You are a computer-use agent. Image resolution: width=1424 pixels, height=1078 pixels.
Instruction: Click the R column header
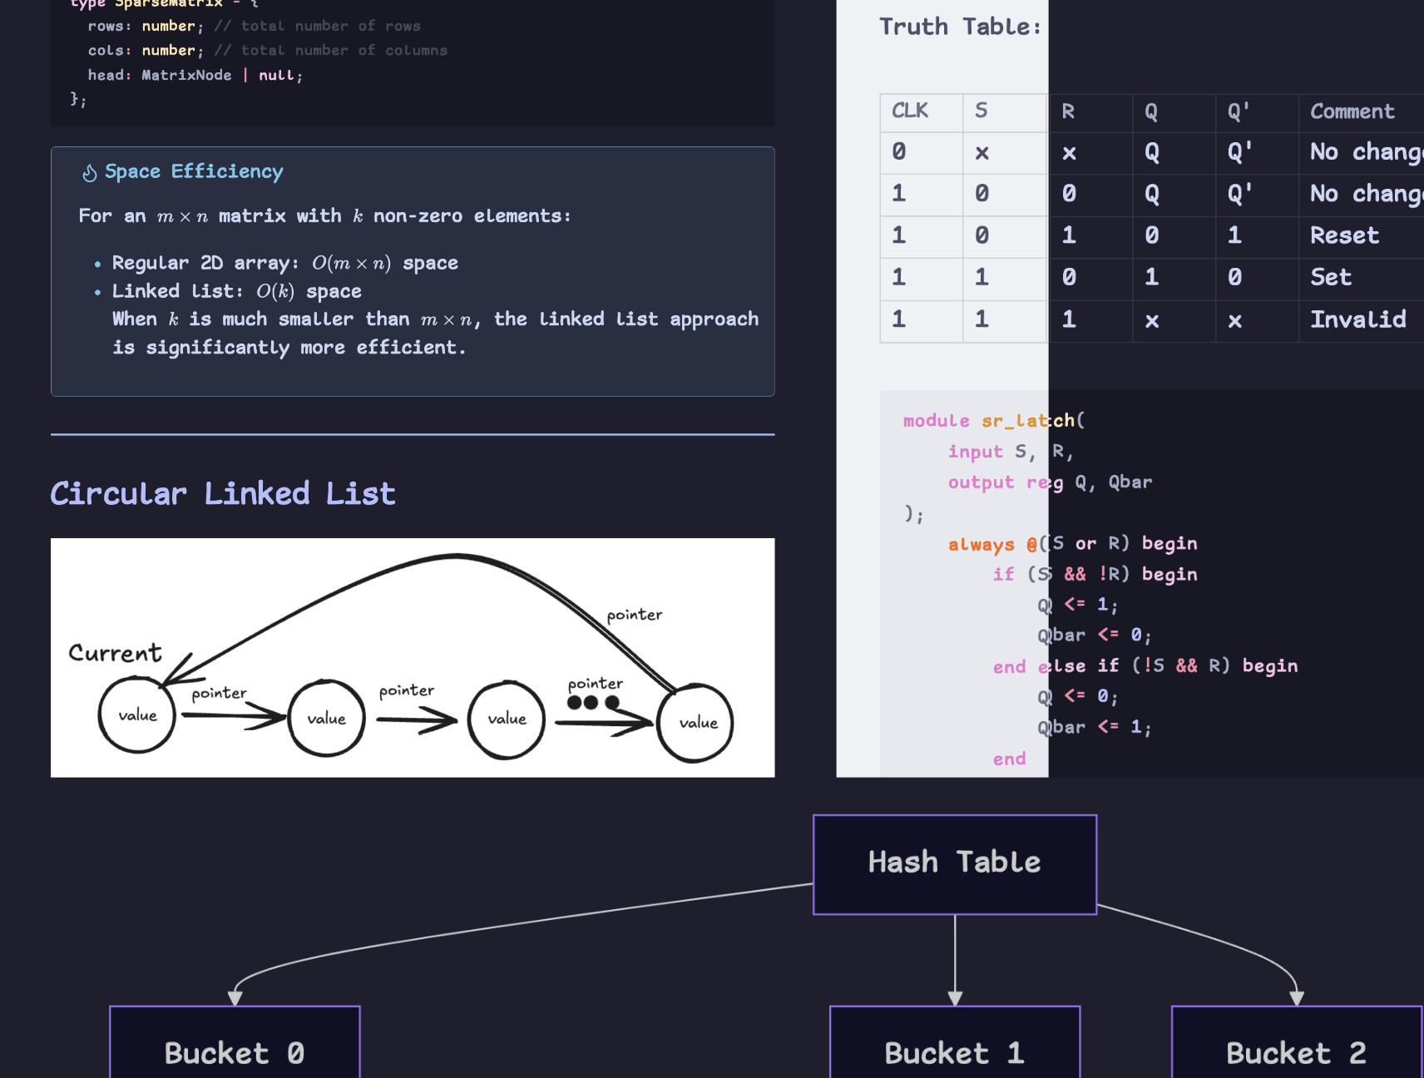(1090, 111)
